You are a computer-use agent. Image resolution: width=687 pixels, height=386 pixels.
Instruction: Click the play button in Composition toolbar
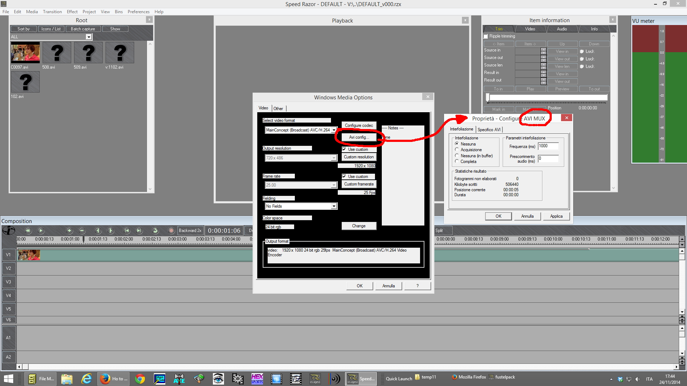[41, 231]
